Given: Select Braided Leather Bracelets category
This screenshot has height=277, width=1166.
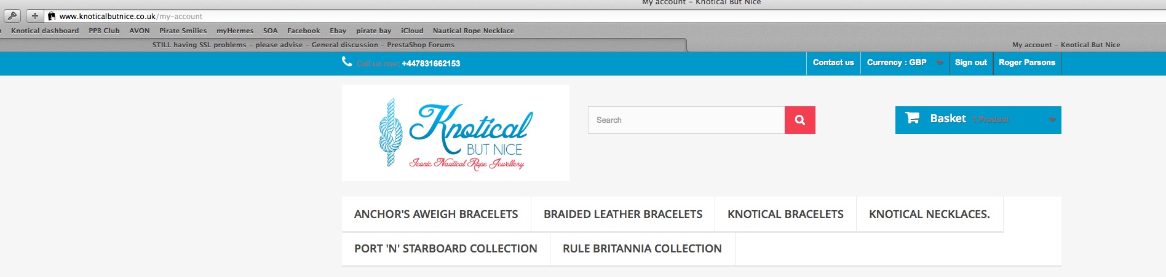Looking at the screenshot, I should coord(623,214).
